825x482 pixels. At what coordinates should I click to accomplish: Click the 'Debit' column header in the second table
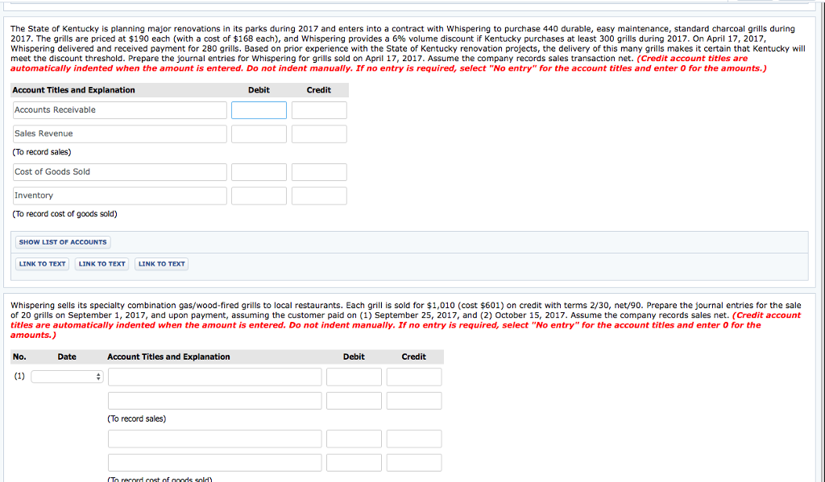(354, 357)
